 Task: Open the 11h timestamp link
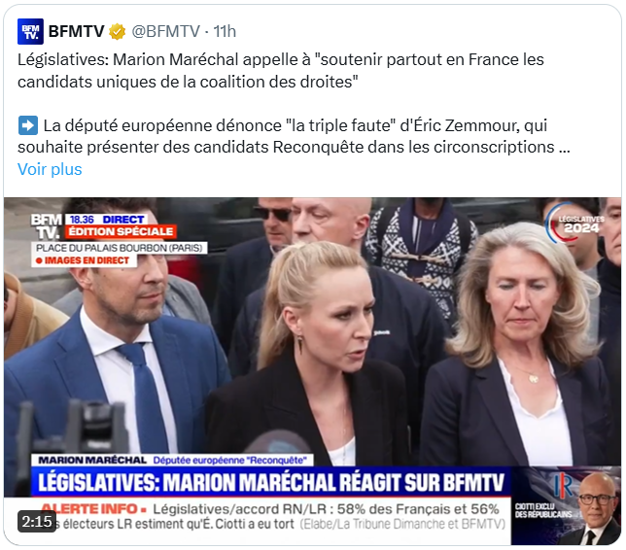click(x=225, y=31)
